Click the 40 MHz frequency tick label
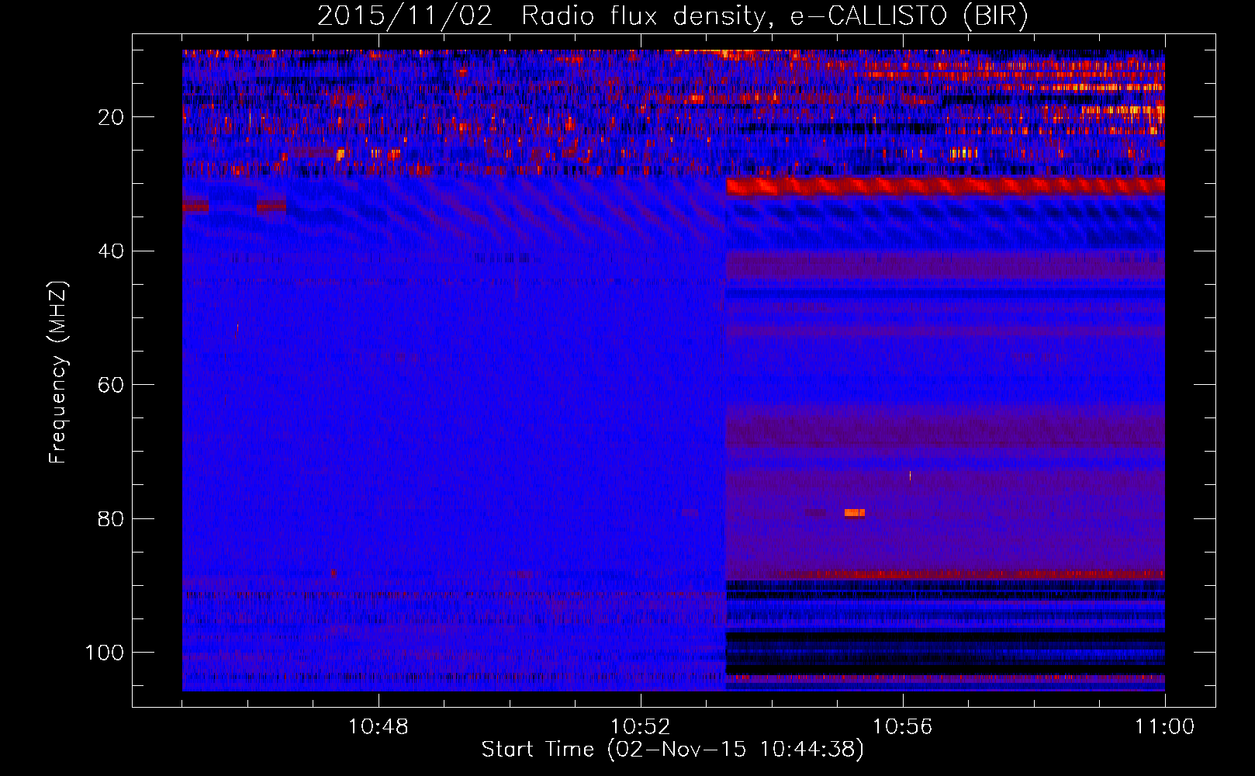The height and width of the screenshot is (776, 1255). click(x=112, y=251)
